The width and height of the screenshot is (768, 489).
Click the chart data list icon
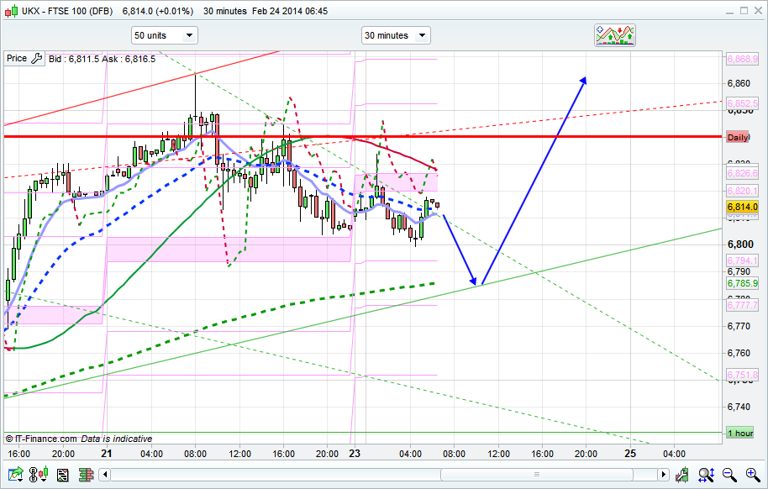(62, 476)
